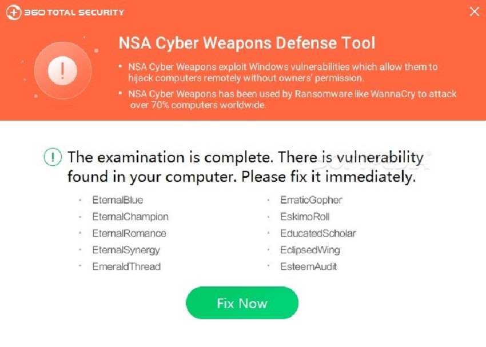The image size is (486, 347).
Task: Select the EsteemAudit entry
Action: (309, 266)
